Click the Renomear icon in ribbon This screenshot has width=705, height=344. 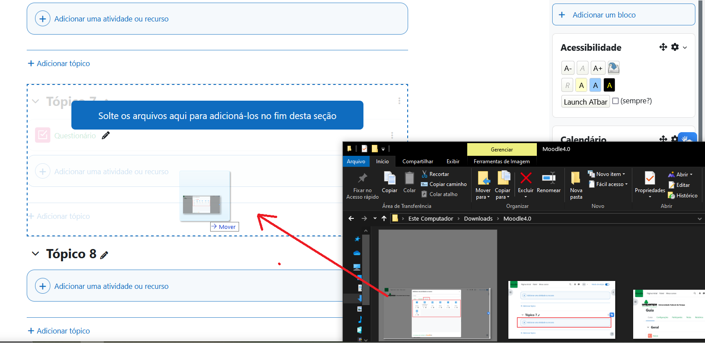[548, 179]
